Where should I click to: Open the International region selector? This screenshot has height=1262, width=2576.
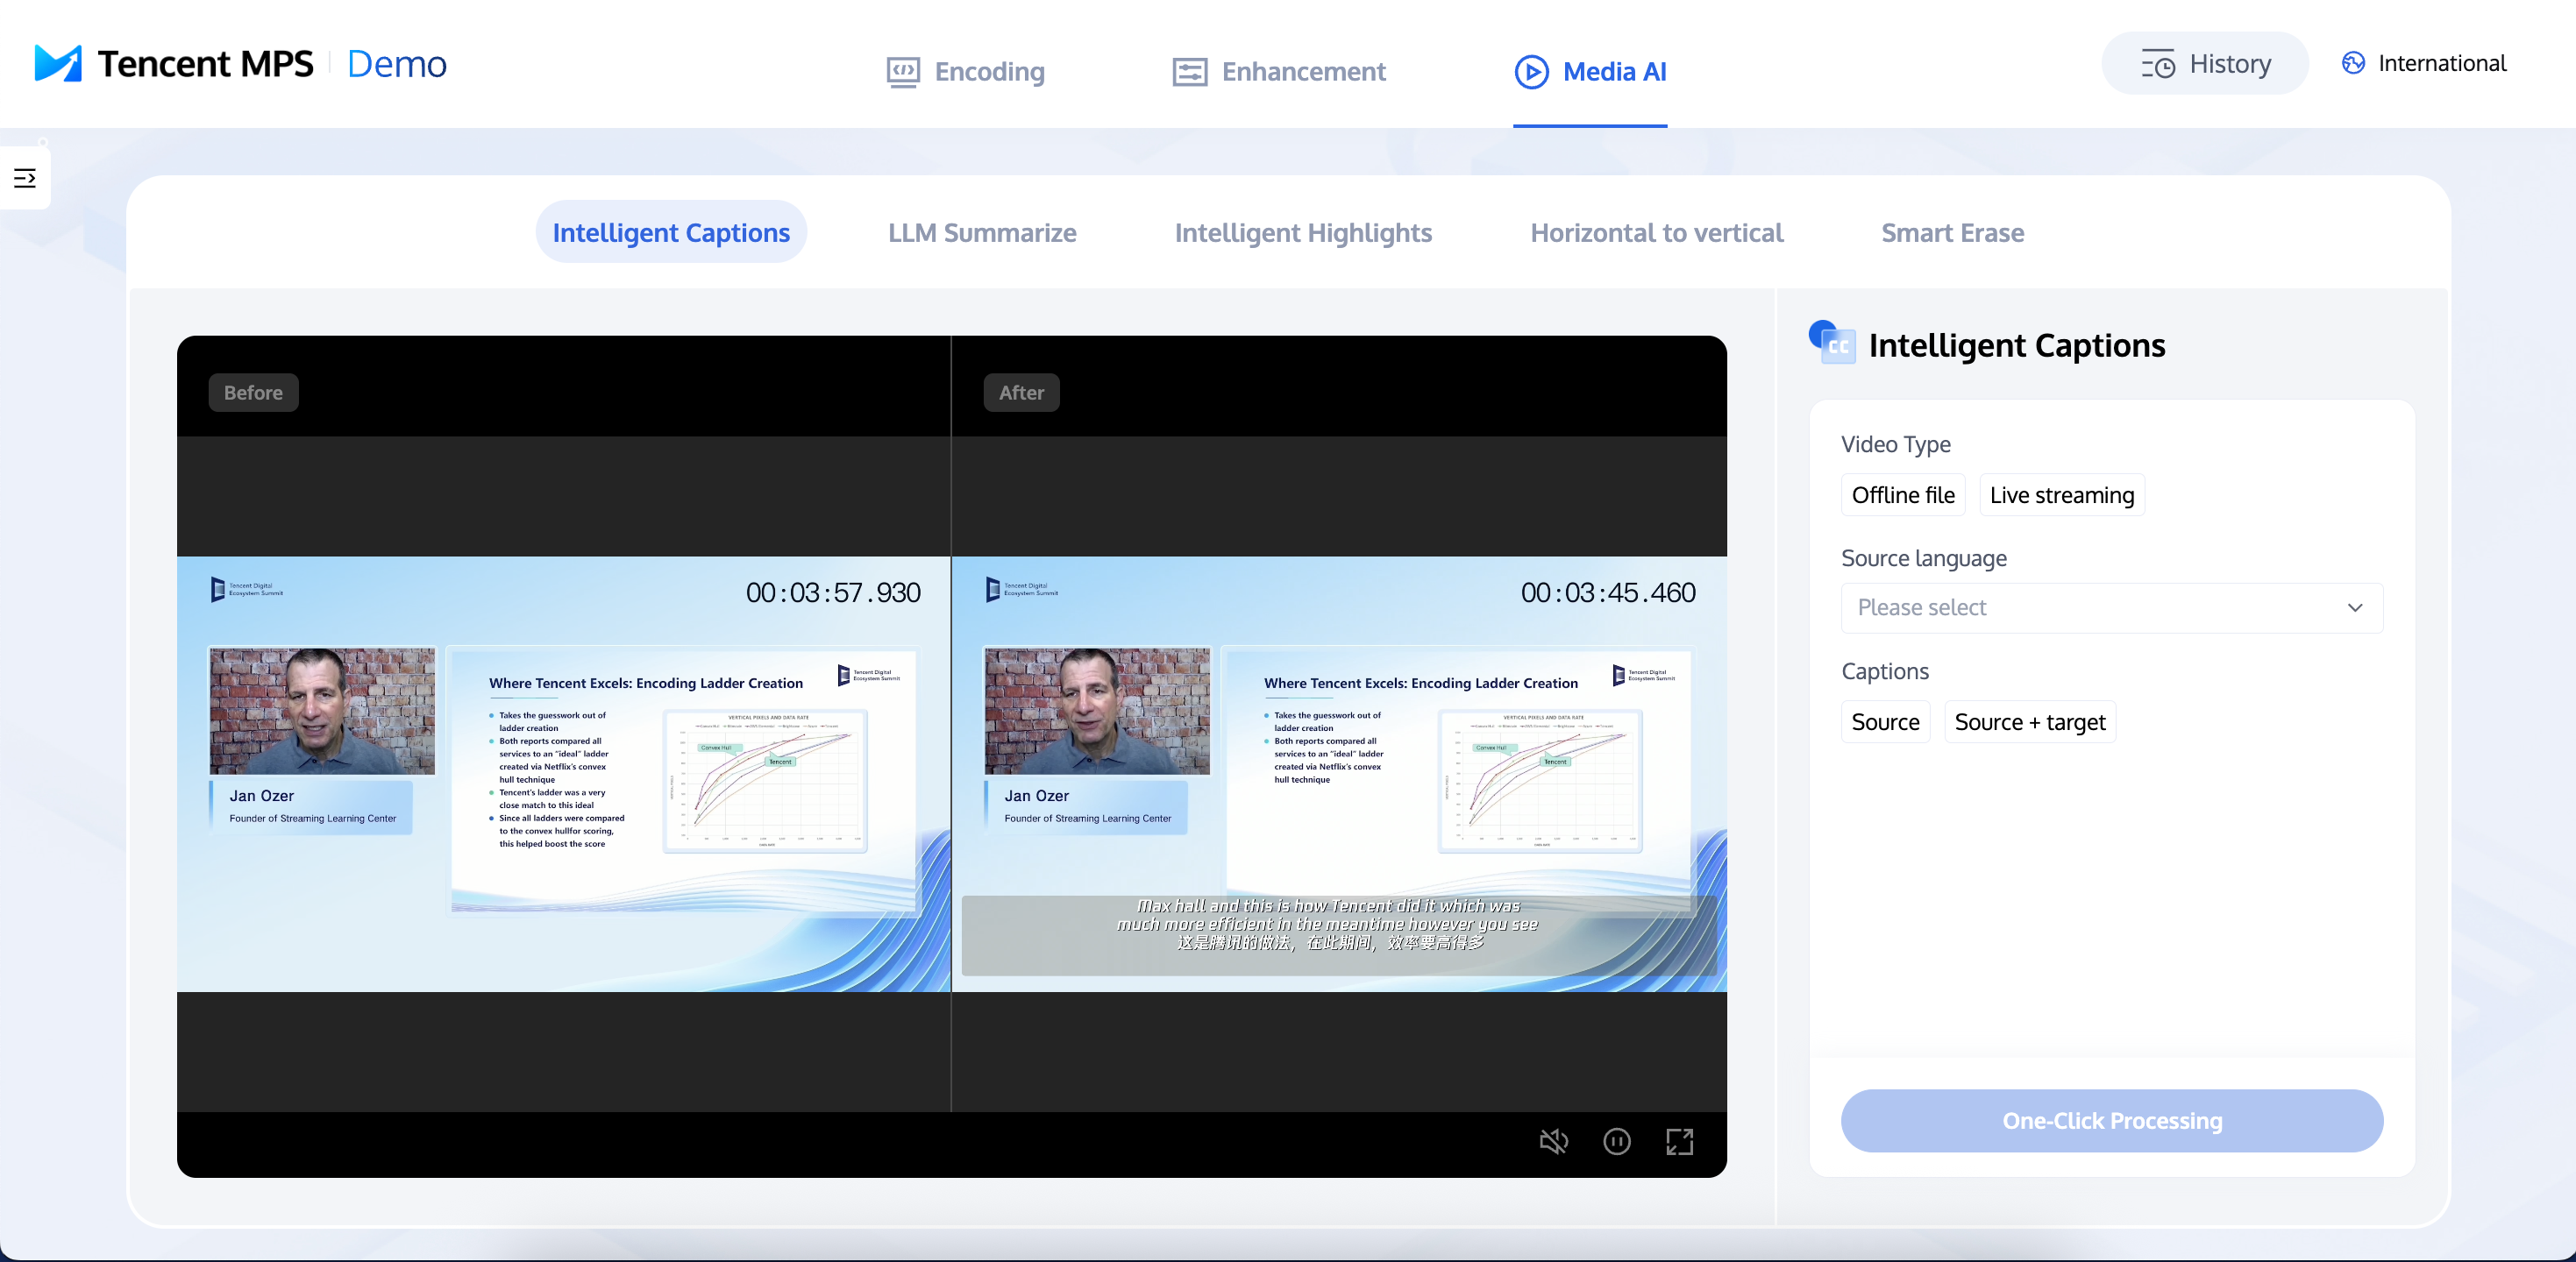(2441, 64)
